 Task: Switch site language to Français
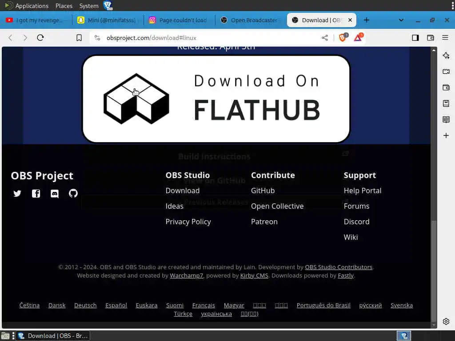pyautogui.click(x=204, y=305)
